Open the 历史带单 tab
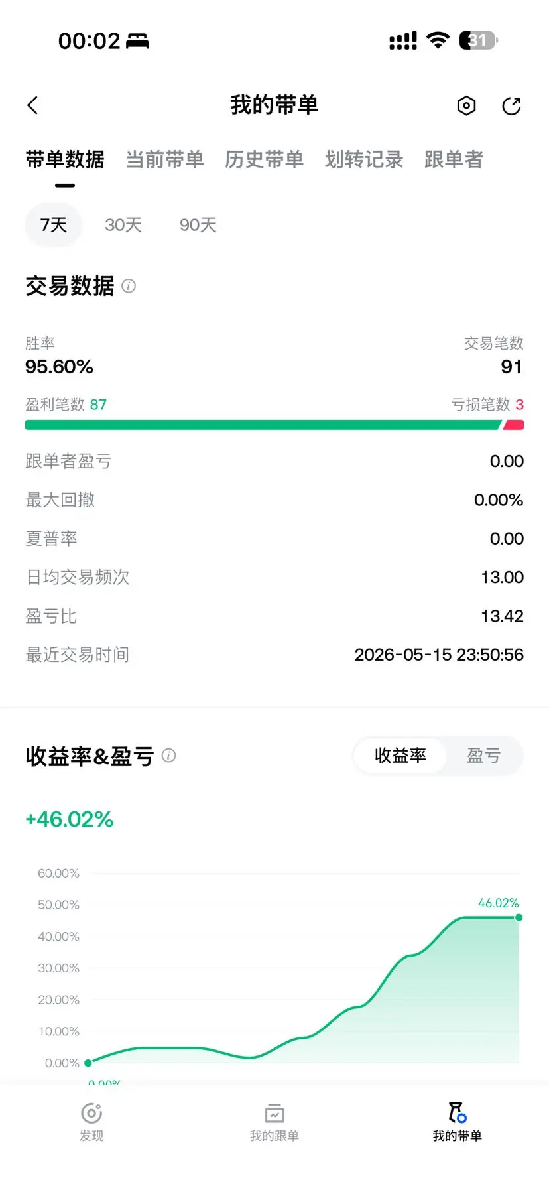This screenshot has width=549, height=1194. (x=265, y=159)
